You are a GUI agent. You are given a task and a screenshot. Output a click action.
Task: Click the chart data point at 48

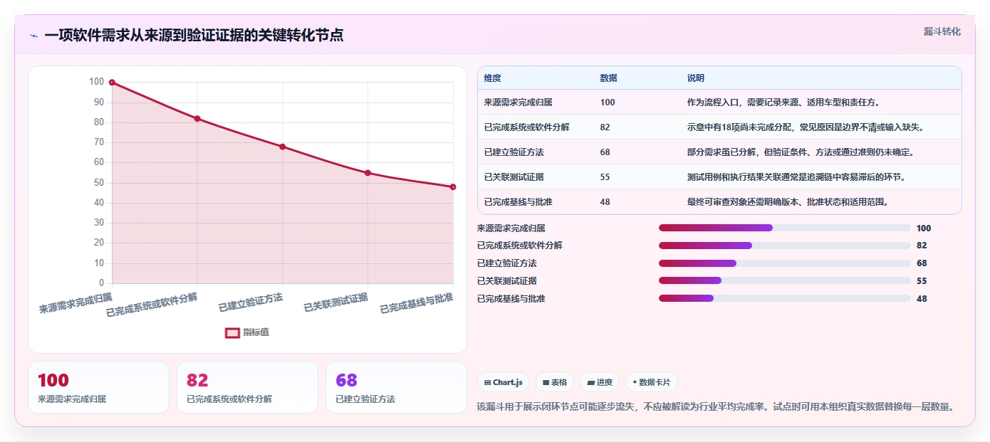point(453,187)
